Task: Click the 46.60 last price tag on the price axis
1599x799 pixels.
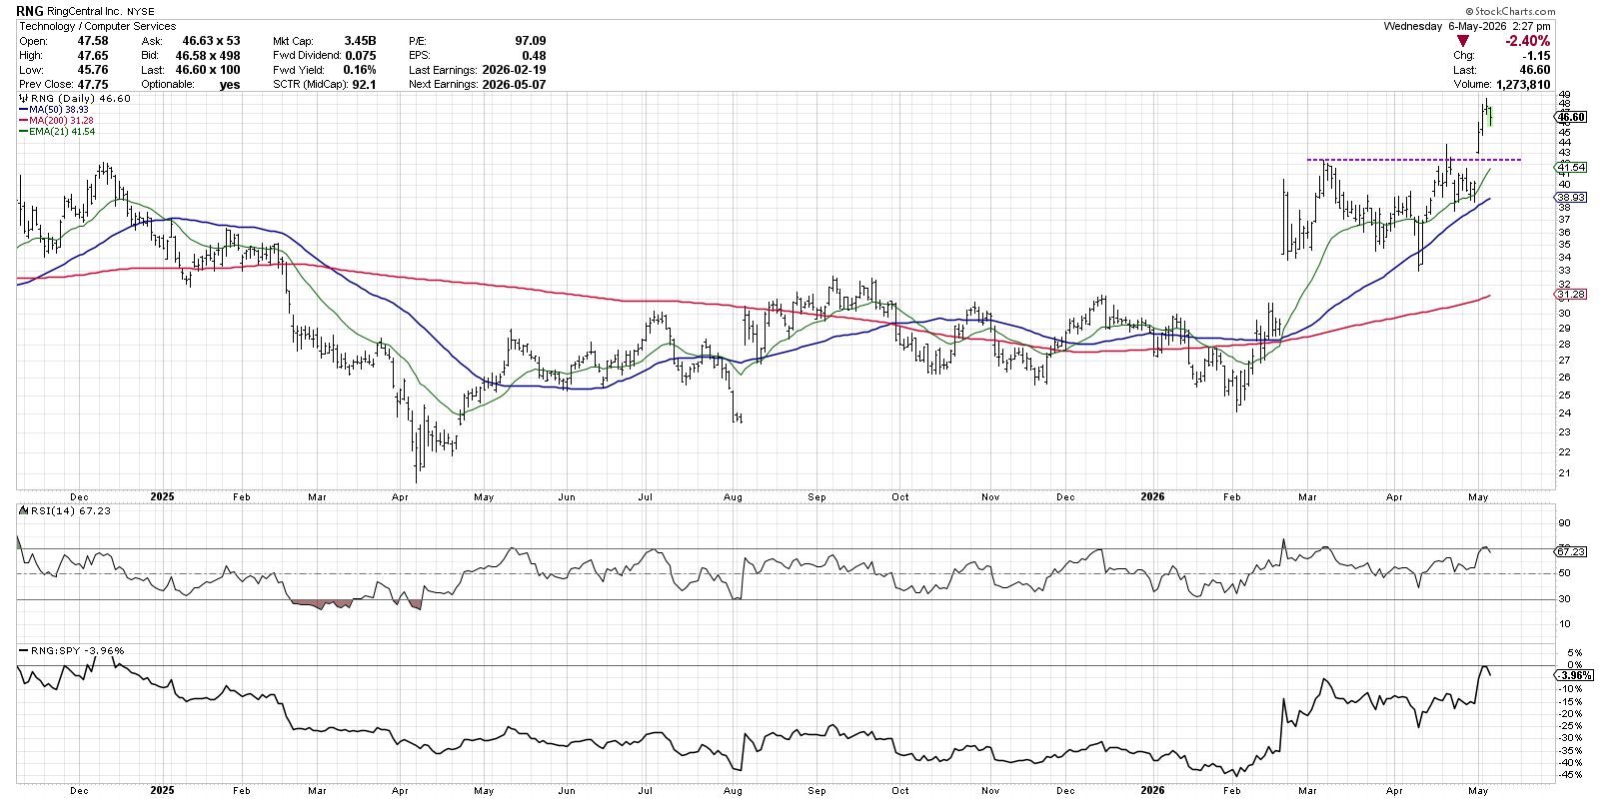Action: point(1571,117)
